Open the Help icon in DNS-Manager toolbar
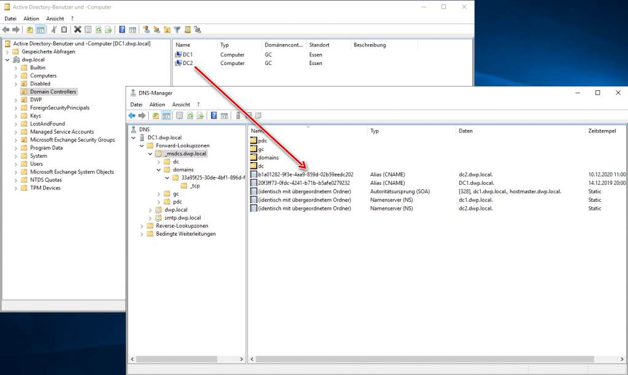 [213, 115]
